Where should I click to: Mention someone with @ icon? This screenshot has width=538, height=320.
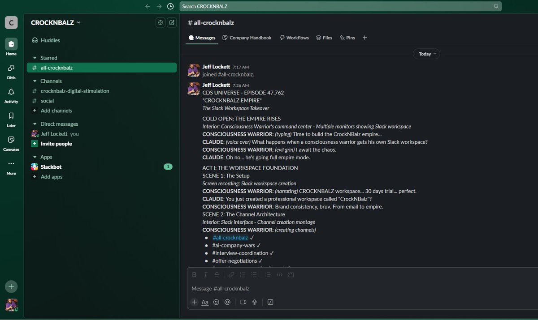(227, 302)
